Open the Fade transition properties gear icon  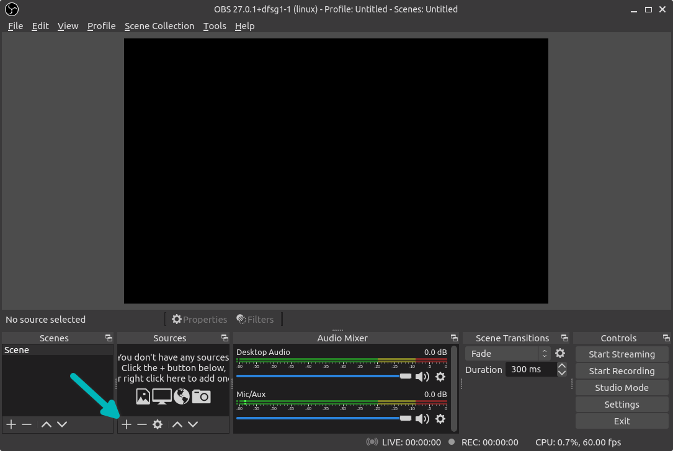560,353
